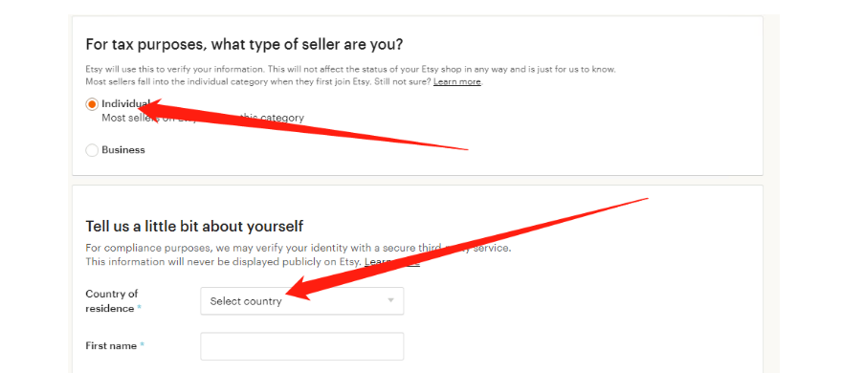Viewport: 842px width, 373px height.
Task: Click 'Etsy will use this to verify' paragraph
Action: 350,76
